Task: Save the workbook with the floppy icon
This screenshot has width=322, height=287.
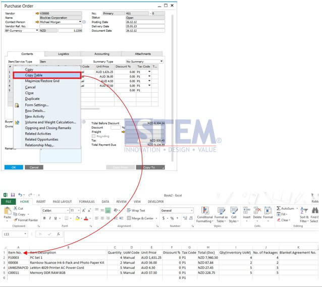Action: pos(13,195)
